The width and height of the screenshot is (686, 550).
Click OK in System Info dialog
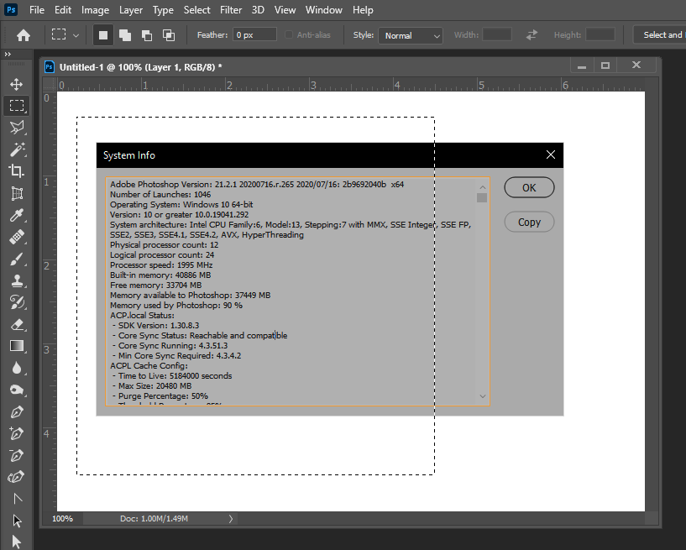pos(529,188)
